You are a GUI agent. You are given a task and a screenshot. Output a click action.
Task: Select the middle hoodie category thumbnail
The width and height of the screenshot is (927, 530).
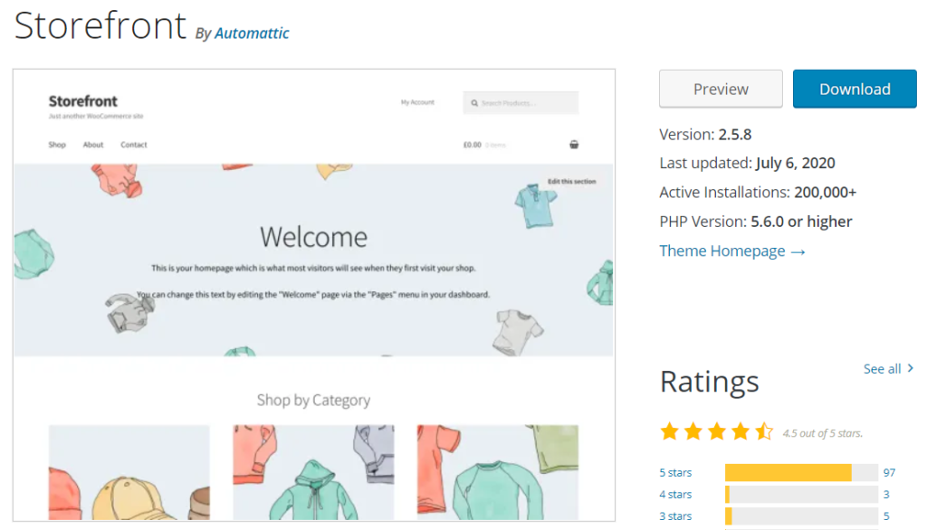click(x=313, y=472)
